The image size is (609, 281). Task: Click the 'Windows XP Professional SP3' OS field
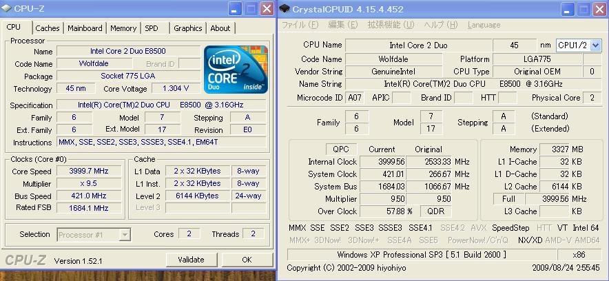[422, 255]
